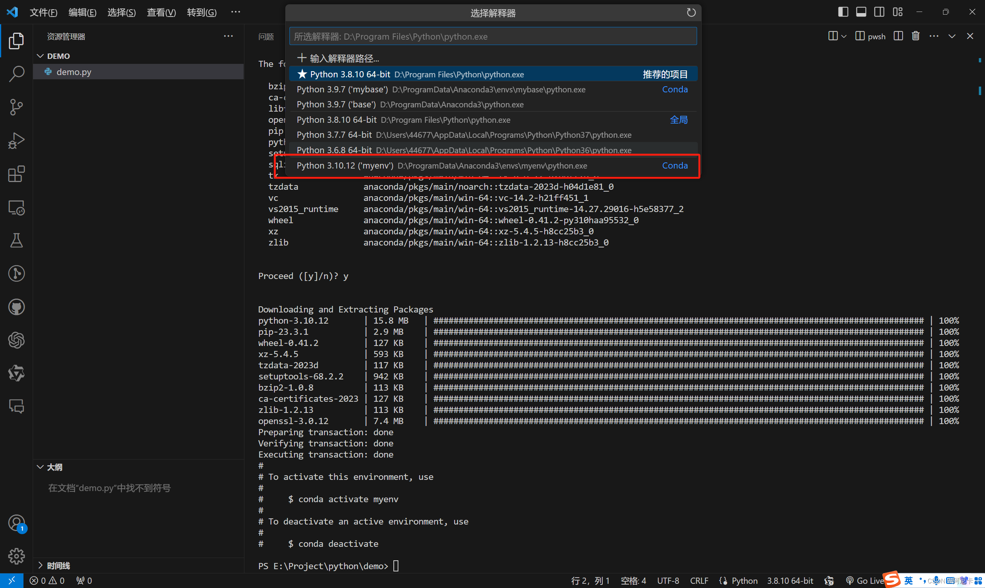Open demo.py in the explorer
The width and height of the screenshot is (985, 588).
138,72
